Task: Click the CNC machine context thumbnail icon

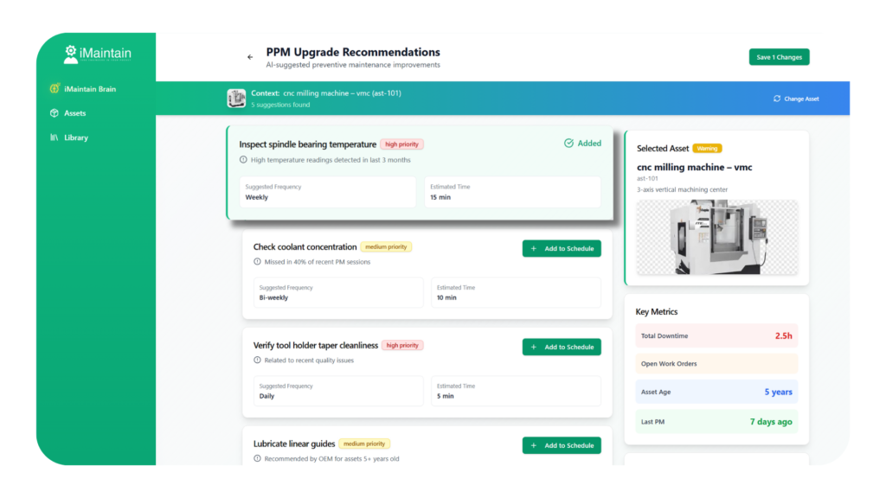Action: tap(236, 98)
